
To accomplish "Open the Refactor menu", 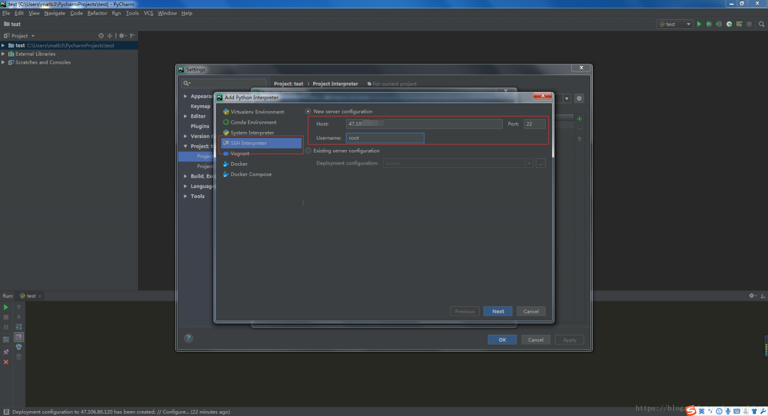I will [97, 13].
